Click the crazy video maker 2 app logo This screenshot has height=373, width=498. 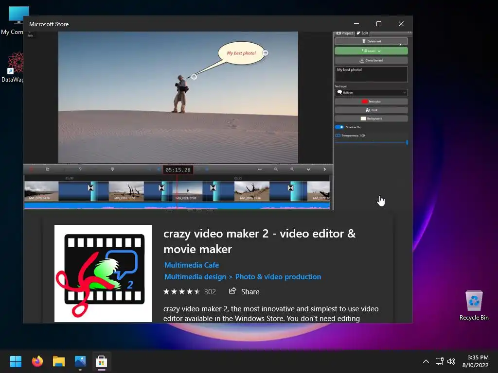click(103, 273)
